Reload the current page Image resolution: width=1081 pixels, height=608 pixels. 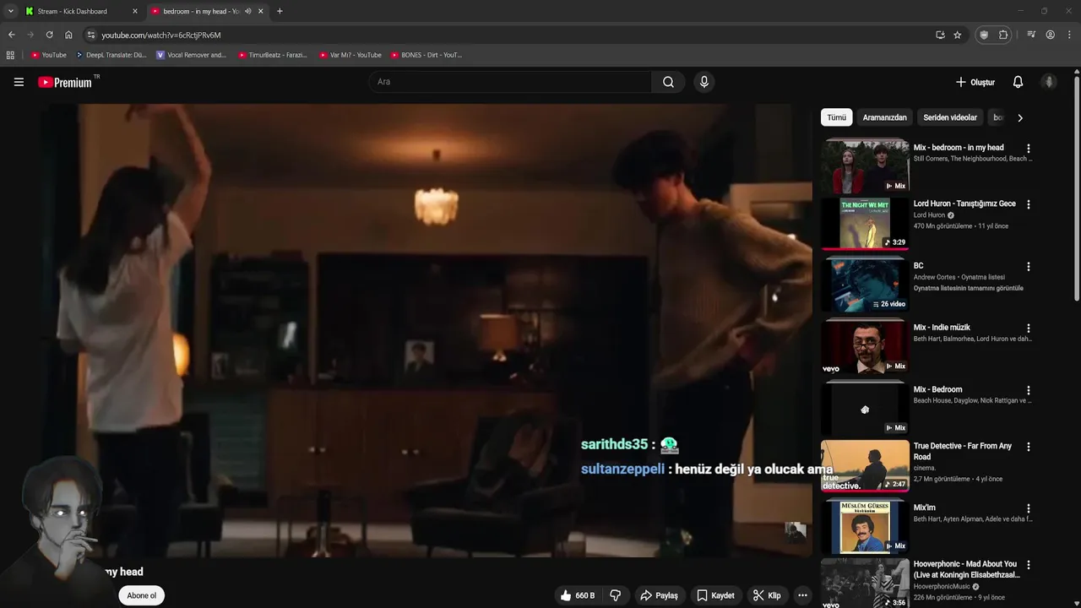tap(49, 35)
